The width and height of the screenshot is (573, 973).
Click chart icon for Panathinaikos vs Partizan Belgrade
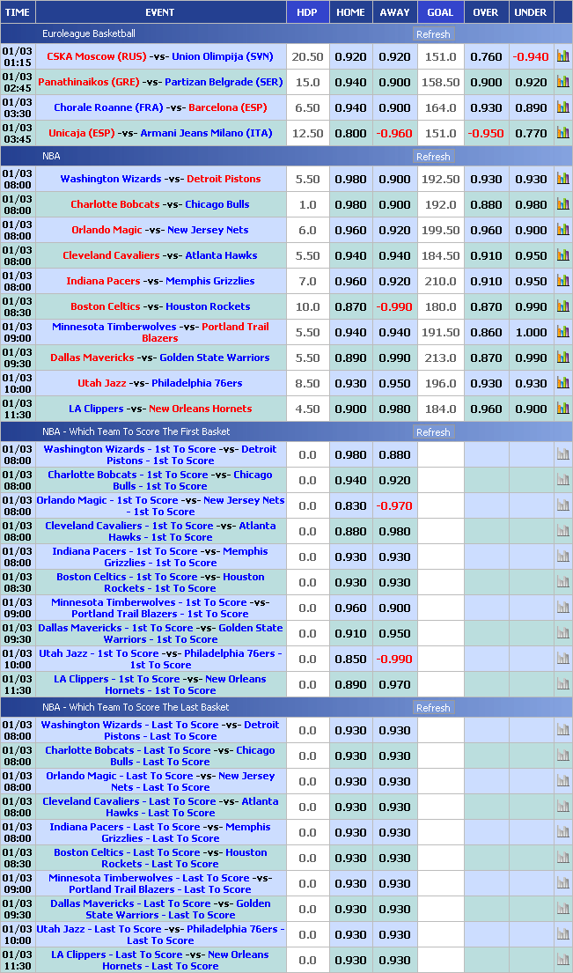562,82
